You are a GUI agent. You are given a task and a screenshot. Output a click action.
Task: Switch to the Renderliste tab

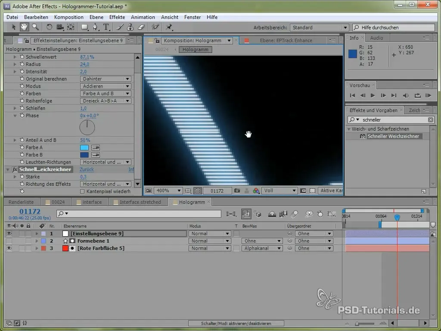click(21, 202)
